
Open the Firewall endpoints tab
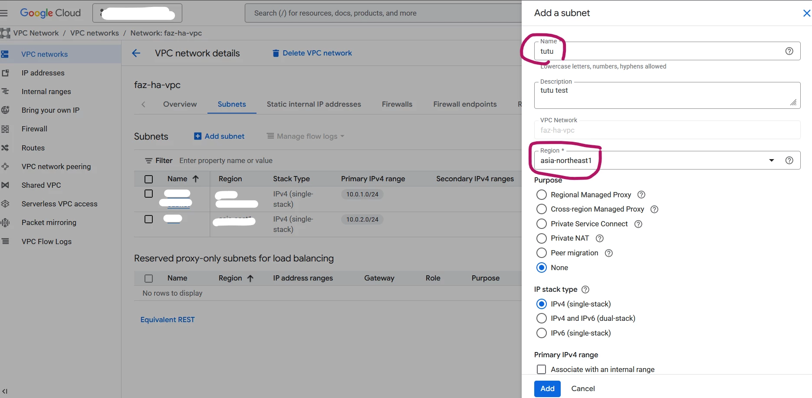465,104
